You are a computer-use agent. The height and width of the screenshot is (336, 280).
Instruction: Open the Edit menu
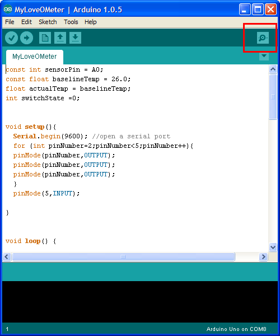pyautogui.click(x=26, y=22)
